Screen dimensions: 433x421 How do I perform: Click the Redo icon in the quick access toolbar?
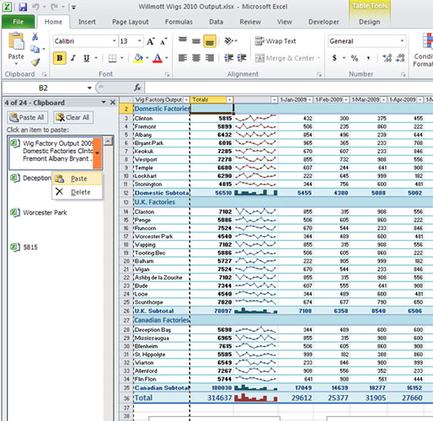click(55, 7)
